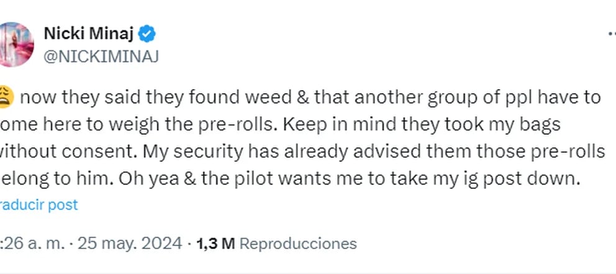Screen dimensions: 616x274
Task: Translate the post via Traducir post
Action: pyautogui.click(x=39, y=205)
